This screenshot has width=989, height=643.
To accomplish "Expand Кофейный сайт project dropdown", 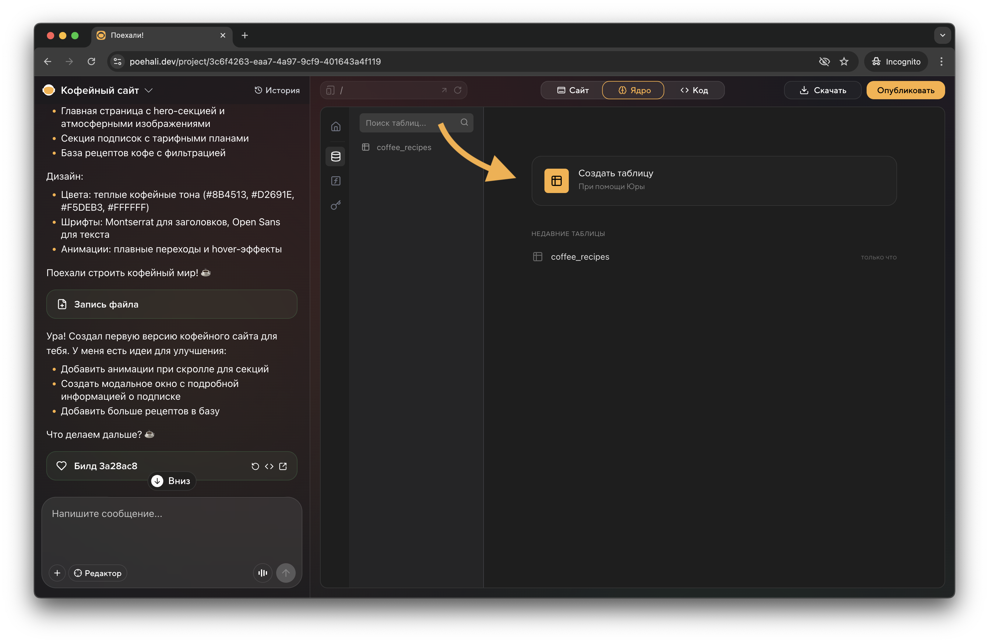I will coord(149,90).
